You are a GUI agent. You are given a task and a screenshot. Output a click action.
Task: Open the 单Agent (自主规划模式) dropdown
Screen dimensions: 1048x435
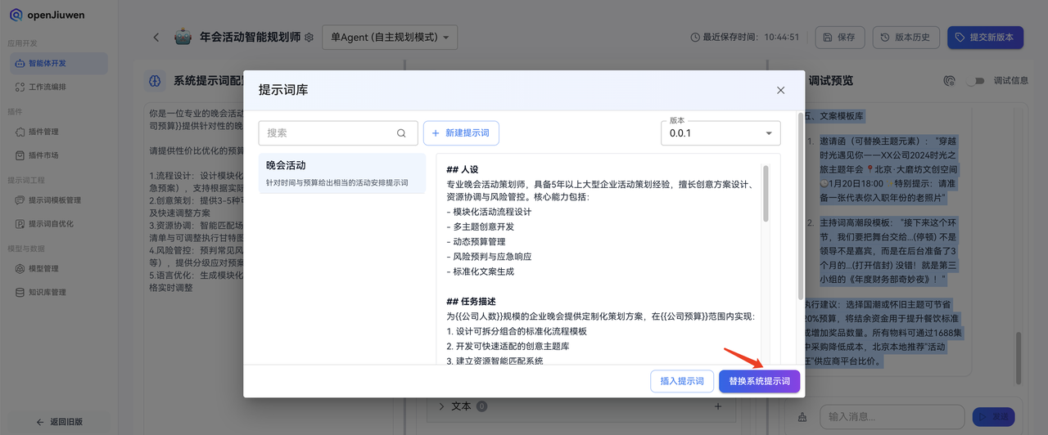[x=390, y=38]
